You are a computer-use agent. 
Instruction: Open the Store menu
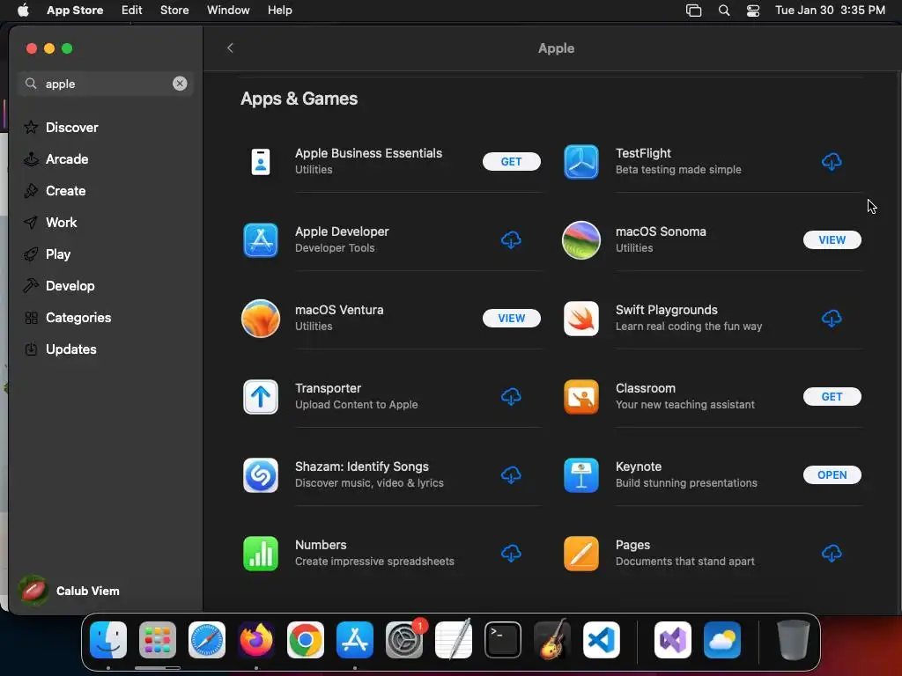point(174,10)
